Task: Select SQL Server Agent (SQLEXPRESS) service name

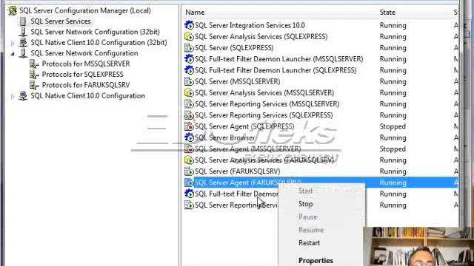Action: click(244, 126)
